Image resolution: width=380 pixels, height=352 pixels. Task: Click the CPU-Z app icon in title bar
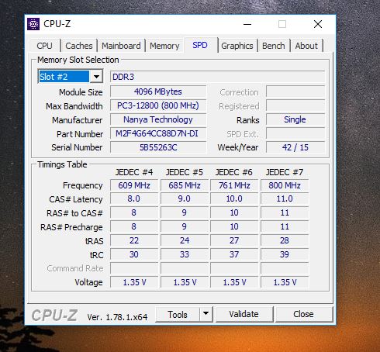[x=33, y=24]
